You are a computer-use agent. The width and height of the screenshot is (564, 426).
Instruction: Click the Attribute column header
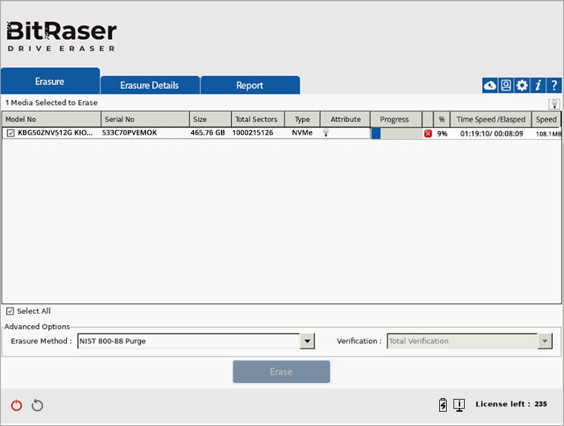345,119
